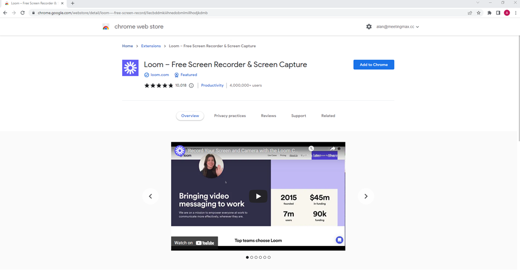This screenshot has height=278, width=520.
Task: Open a new tab with the plus icon
Action: click(73, 3)
